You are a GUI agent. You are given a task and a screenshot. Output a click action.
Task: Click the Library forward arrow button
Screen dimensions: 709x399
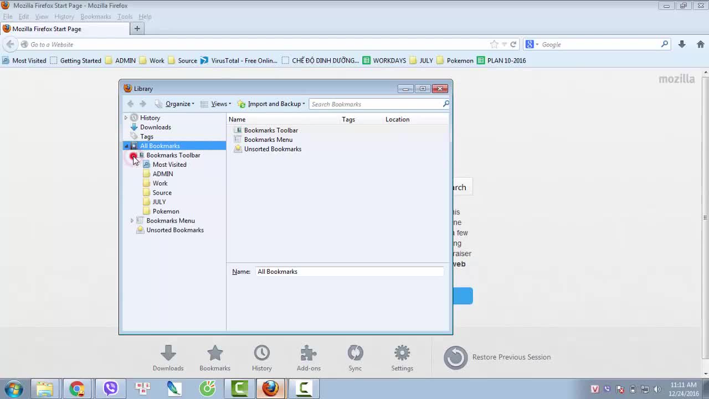click(x=143, y=104)
